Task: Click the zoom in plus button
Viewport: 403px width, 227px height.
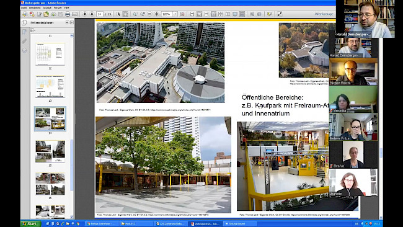Action: [x=156, y=14]
